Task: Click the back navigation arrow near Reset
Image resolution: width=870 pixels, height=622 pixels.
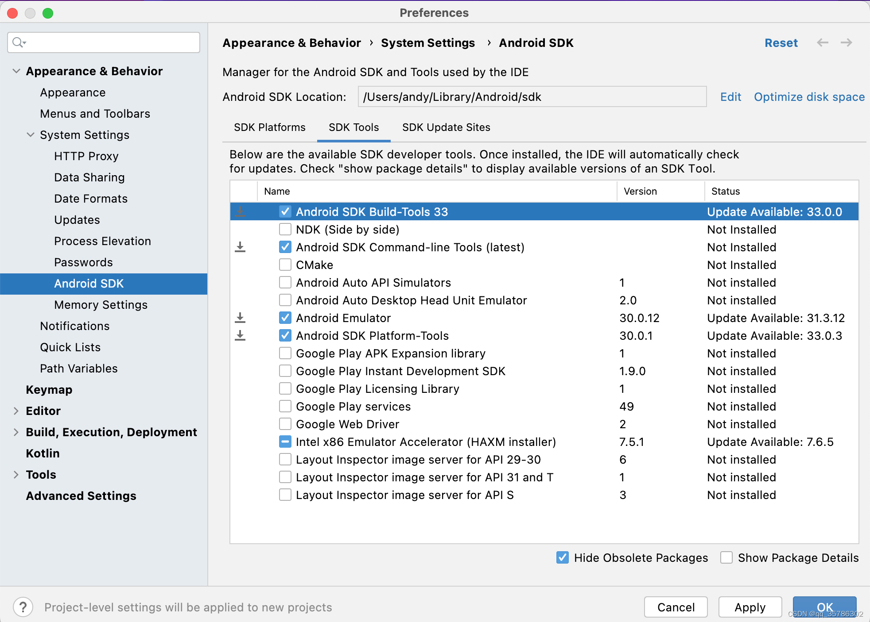Action: pos(823,42)
